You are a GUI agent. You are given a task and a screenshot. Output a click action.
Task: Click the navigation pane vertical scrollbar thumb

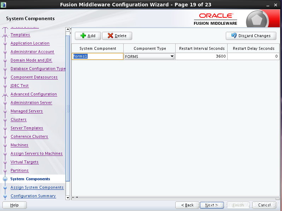[67, 109]
